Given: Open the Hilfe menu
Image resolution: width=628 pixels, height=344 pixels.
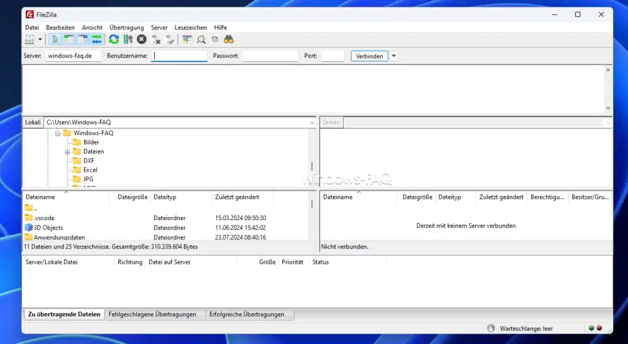Looking at the screenshot, I should click(220, 28).
